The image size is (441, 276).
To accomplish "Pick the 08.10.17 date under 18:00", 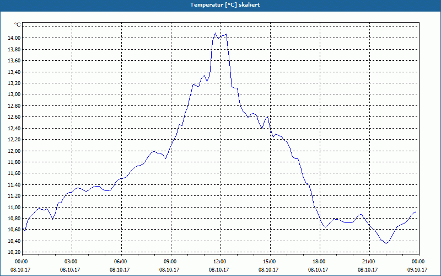I will 318,269.
